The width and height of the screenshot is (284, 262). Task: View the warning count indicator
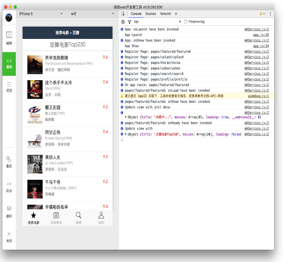point(262,13)
